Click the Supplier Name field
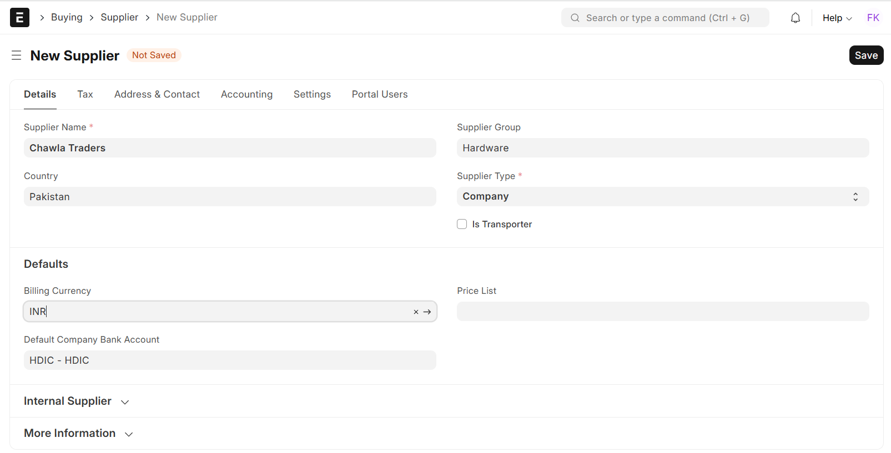 (230, 148)
